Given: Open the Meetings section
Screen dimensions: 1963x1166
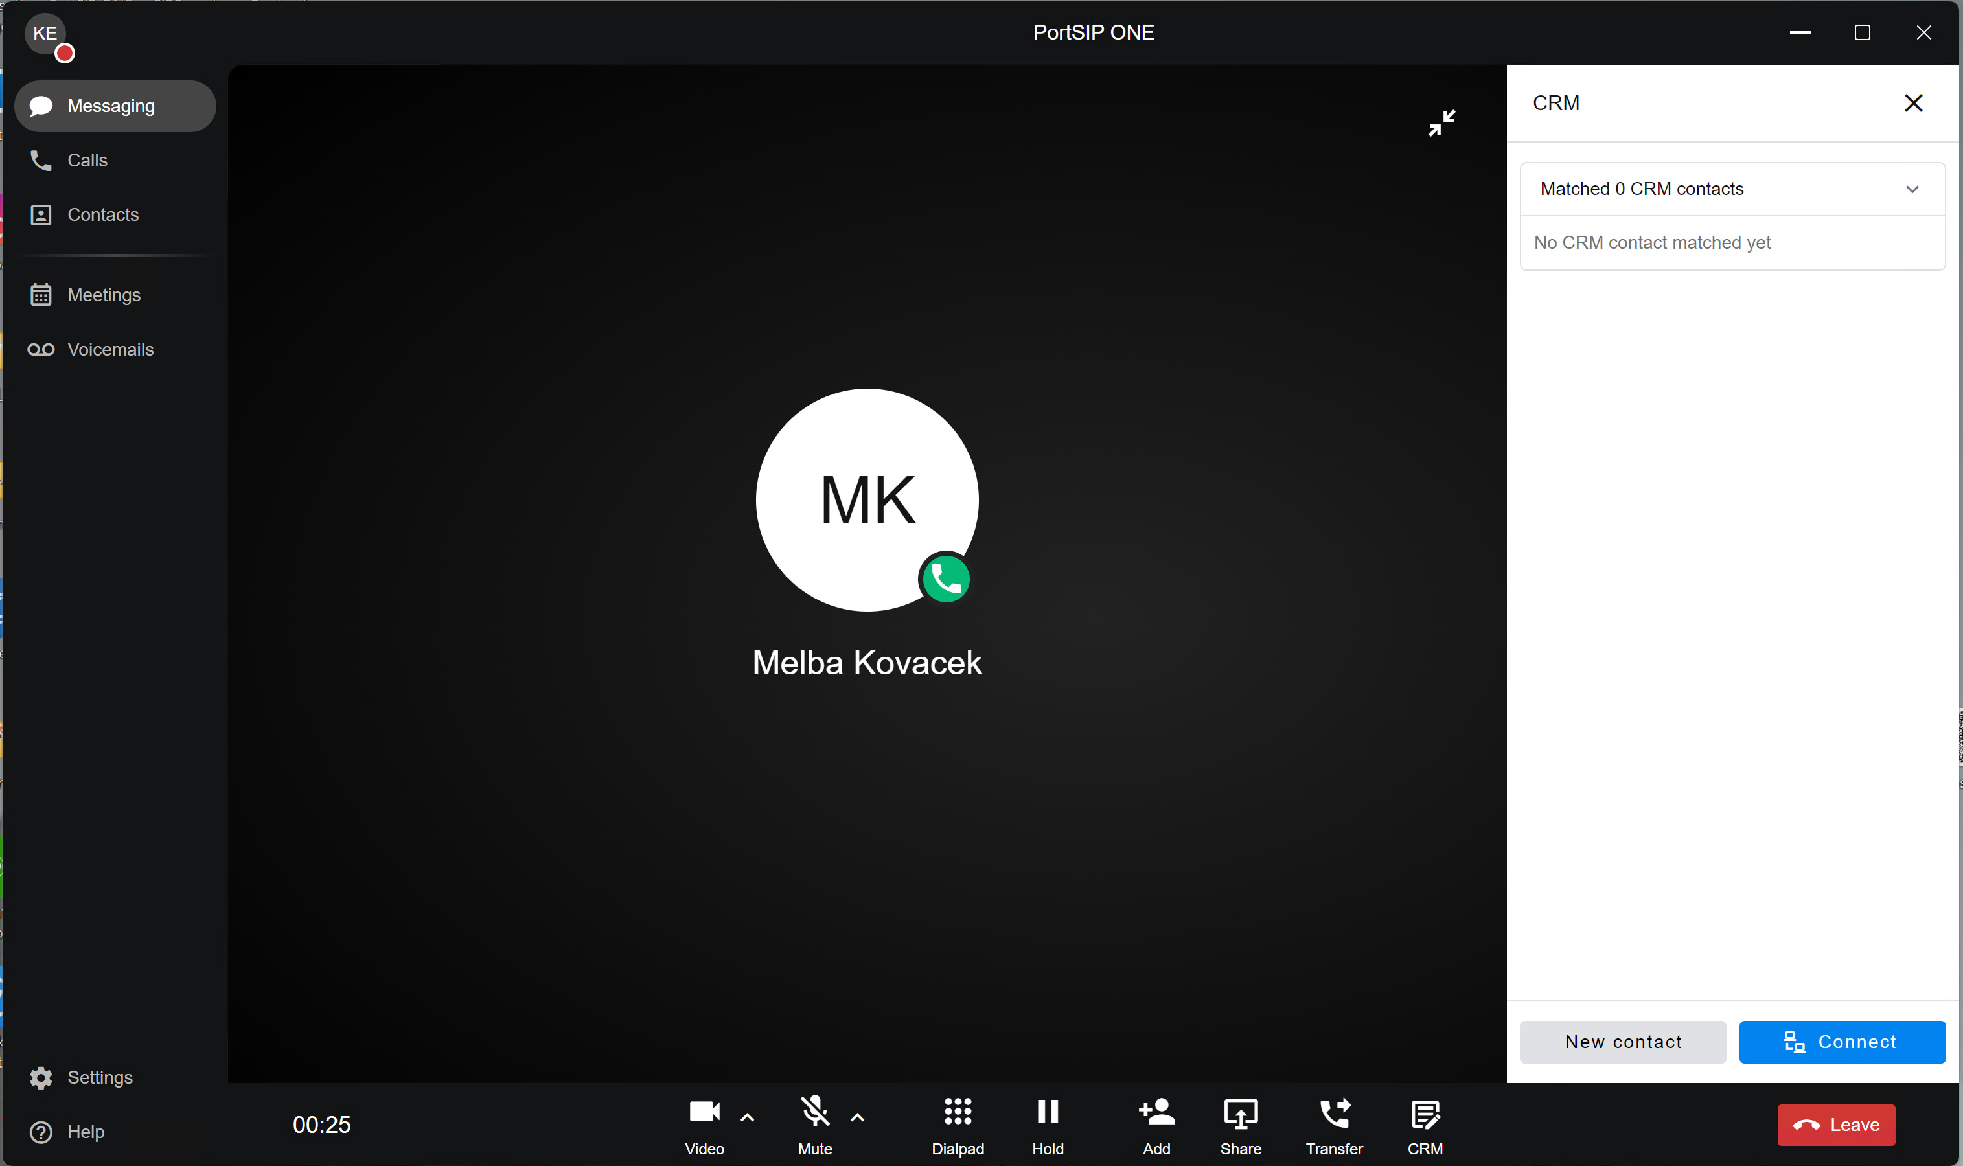Looking at the screenshot, I should pos(103,295).
